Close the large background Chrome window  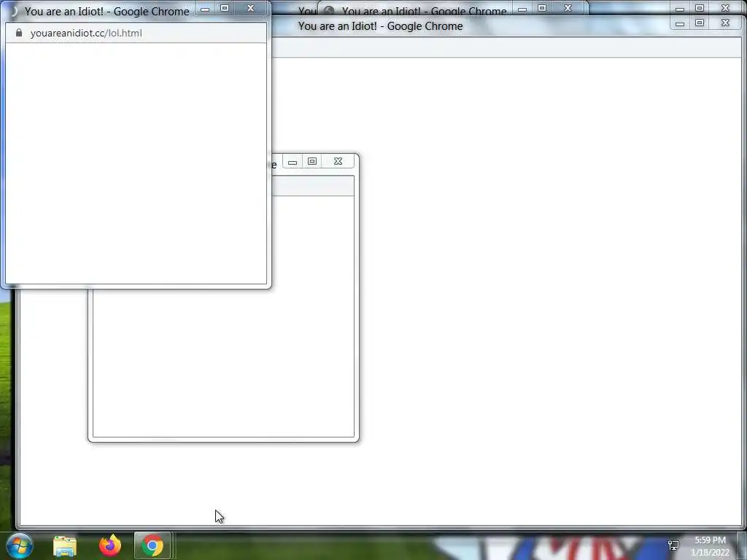(725, 23)
